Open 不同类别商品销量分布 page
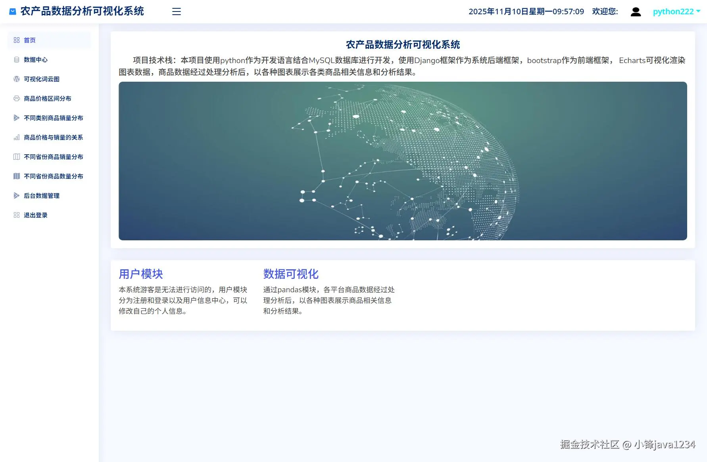 (x=49, y=118)
